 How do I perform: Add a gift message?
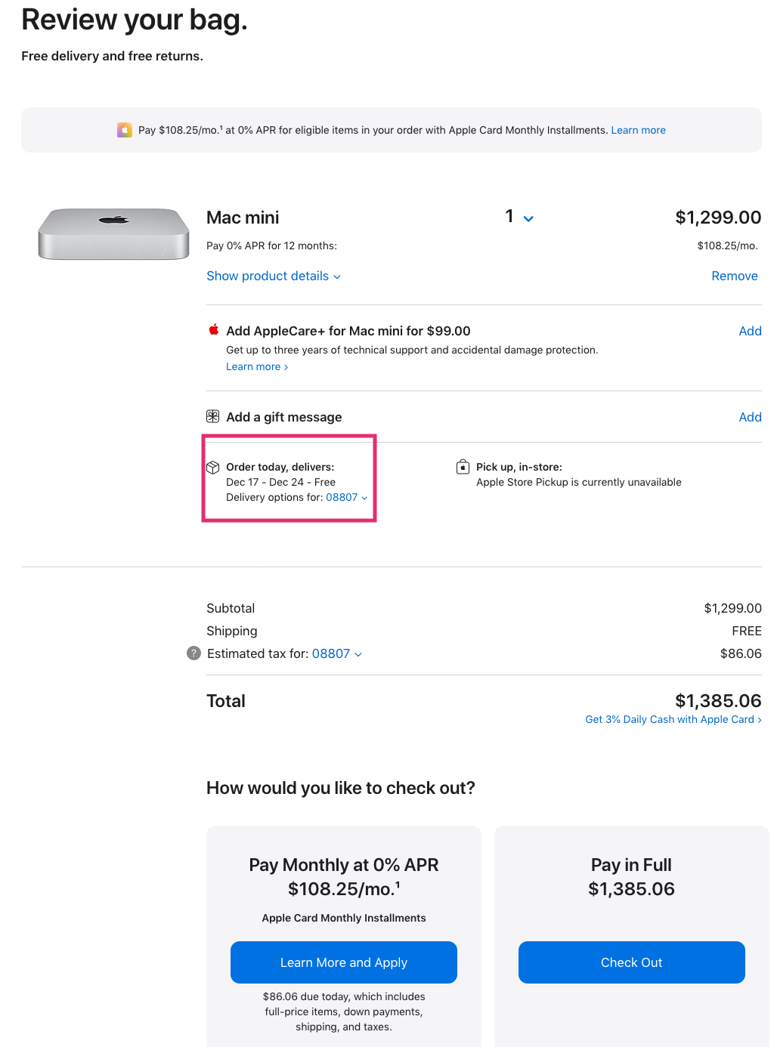pyautogui.click(x=751, y=417)
